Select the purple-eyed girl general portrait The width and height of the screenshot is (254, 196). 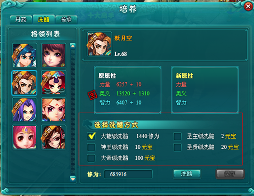tap(53, 55)
